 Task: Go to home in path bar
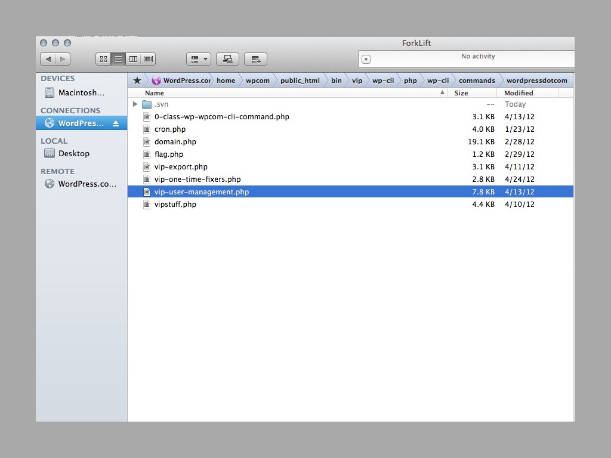226,81
